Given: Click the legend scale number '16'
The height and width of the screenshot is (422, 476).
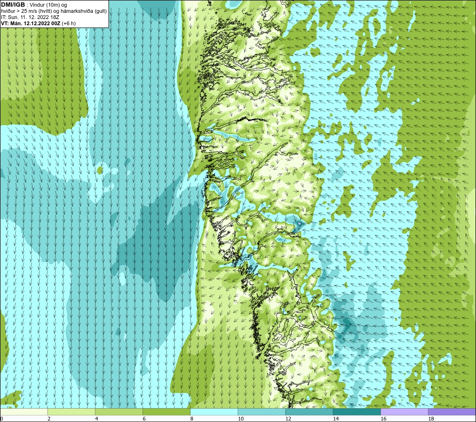Looking at the screenshot, I should click(383, 419).
